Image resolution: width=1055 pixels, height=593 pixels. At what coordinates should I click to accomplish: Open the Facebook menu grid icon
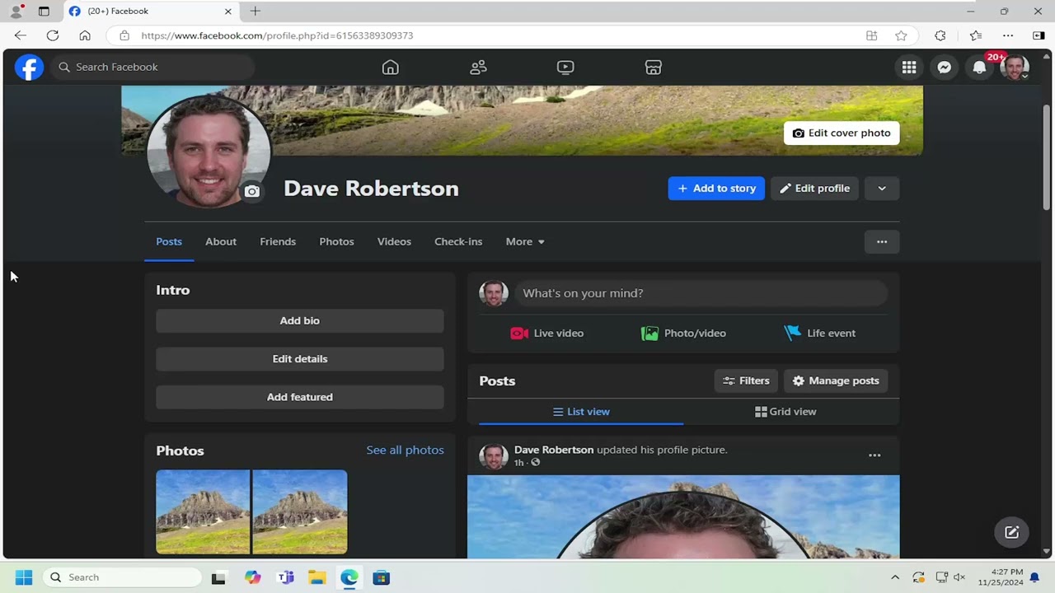[x=909, y=68]
